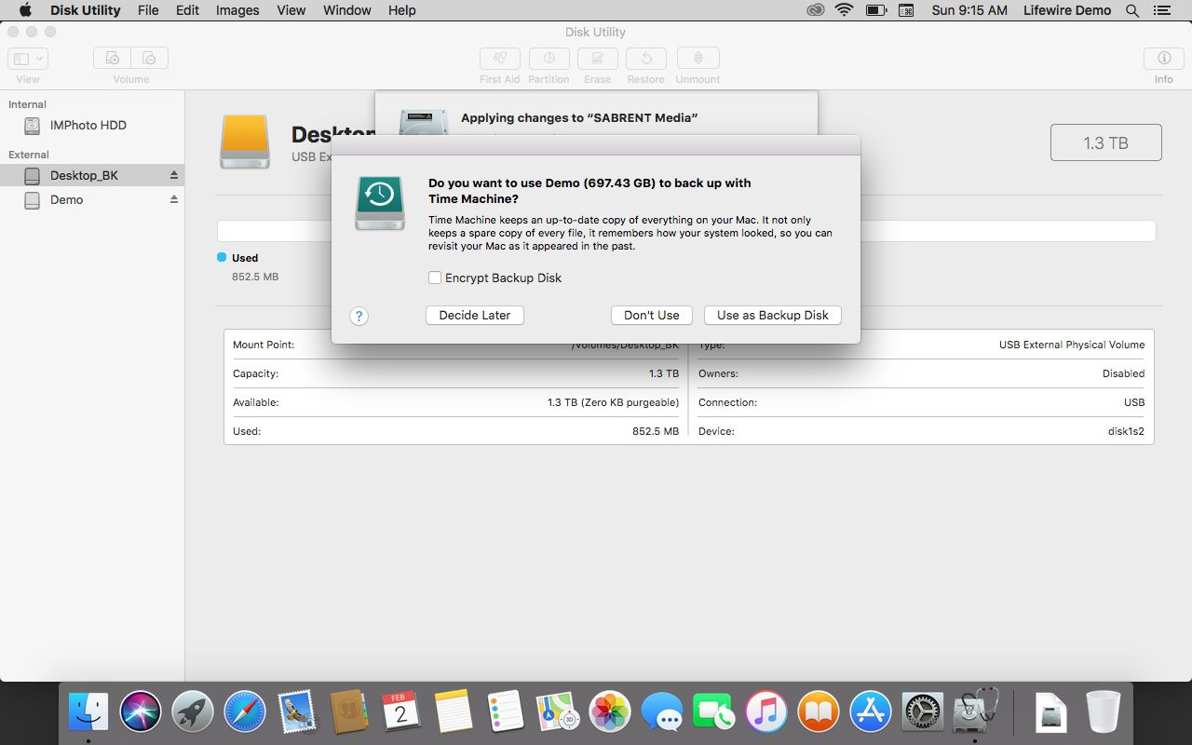The height and width of the screenshot is (745, 1192).
Task: Click Use as Backup Disk button
Action: coord(773,315)
